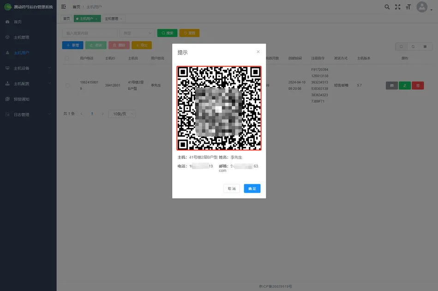Click the green edit action icon in row

(405, 85)
